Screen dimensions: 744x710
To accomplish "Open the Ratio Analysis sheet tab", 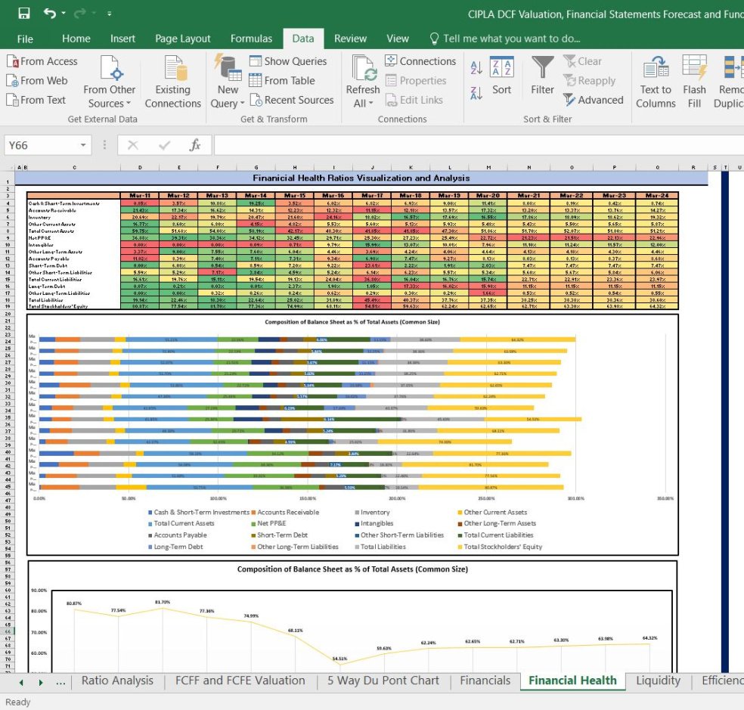I will (x=117, y=681).
